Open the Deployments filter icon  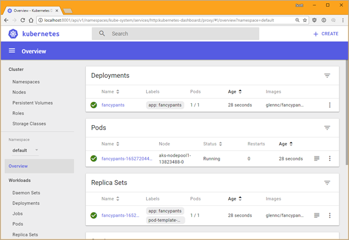coord(327,76)
